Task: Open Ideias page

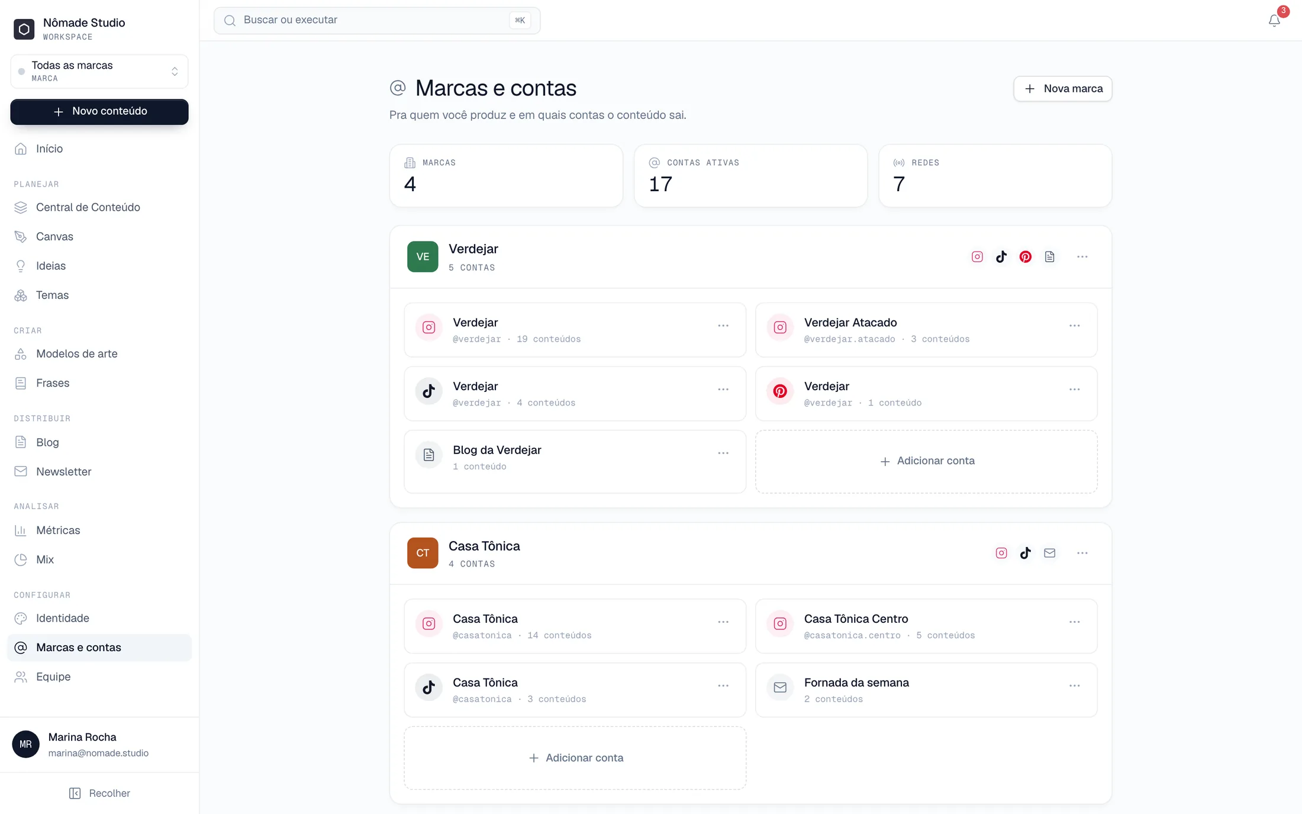Action: (99, 266)
